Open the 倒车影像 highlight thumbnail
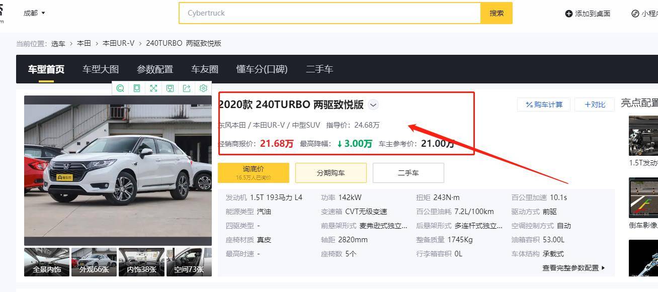This screenshot has height=292, width=658. pos(643,198)
